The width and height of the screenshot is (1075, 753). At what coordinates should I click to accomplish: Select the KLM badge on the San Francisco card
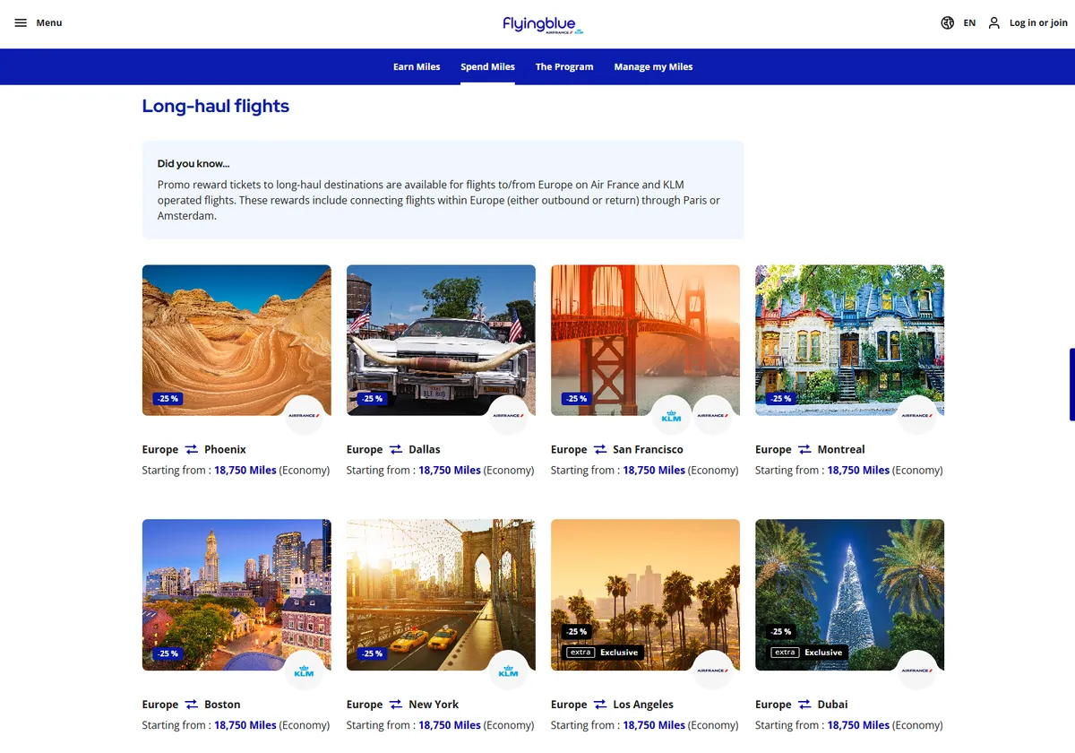(671, 414)
